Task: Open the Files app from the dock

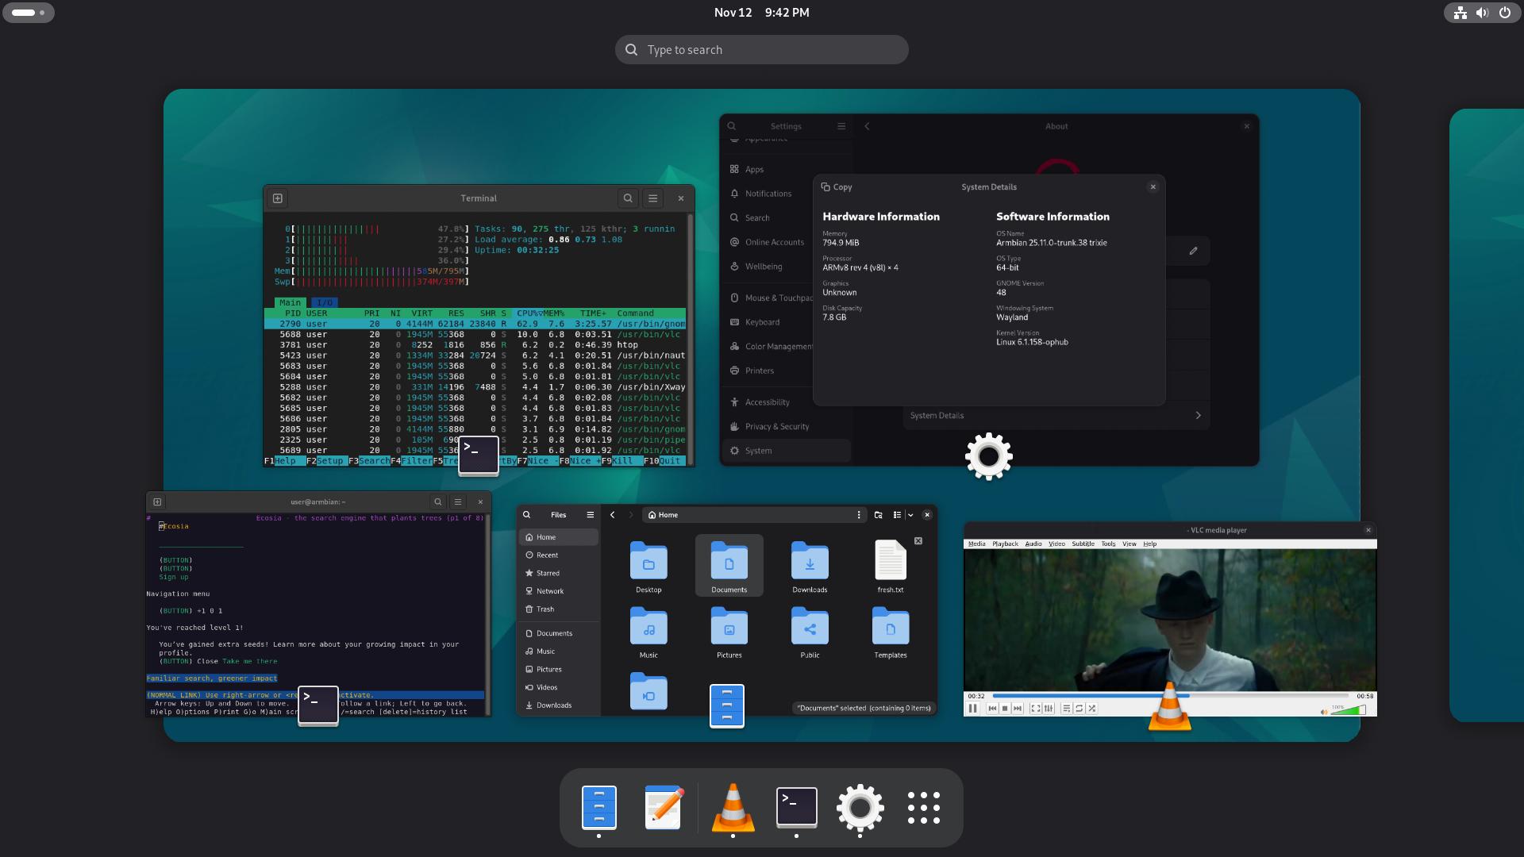Action: pos(598,807)
